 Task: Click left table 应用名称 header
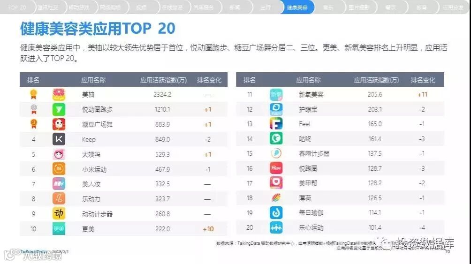pos(93,80)
